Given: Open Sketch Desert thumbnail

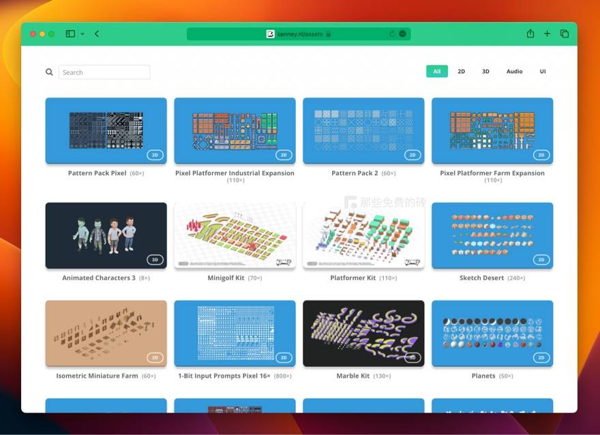Looking at the screenshot, I should click(492, 235).
